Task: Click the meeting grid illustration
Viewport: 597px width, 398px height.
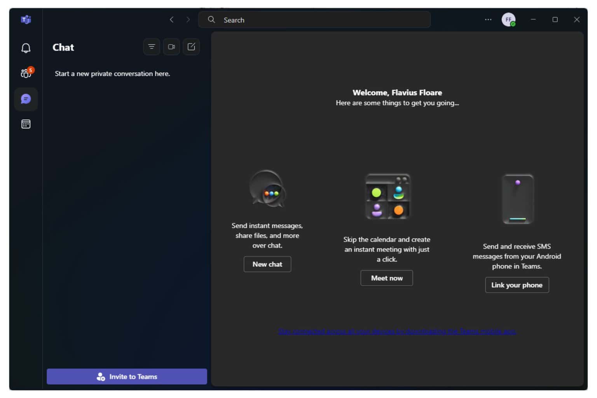Action: [388, 196]
